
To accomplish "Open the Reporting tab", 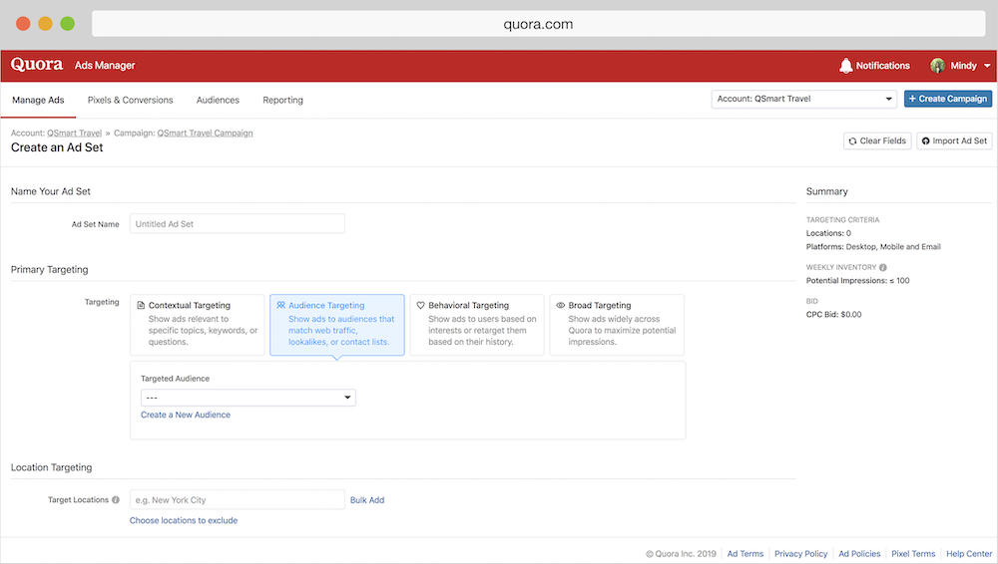I will click(x=282, y=100).
